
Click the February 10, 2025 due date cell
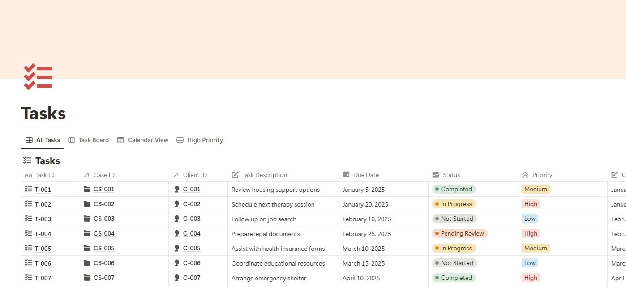coord(367,219)
